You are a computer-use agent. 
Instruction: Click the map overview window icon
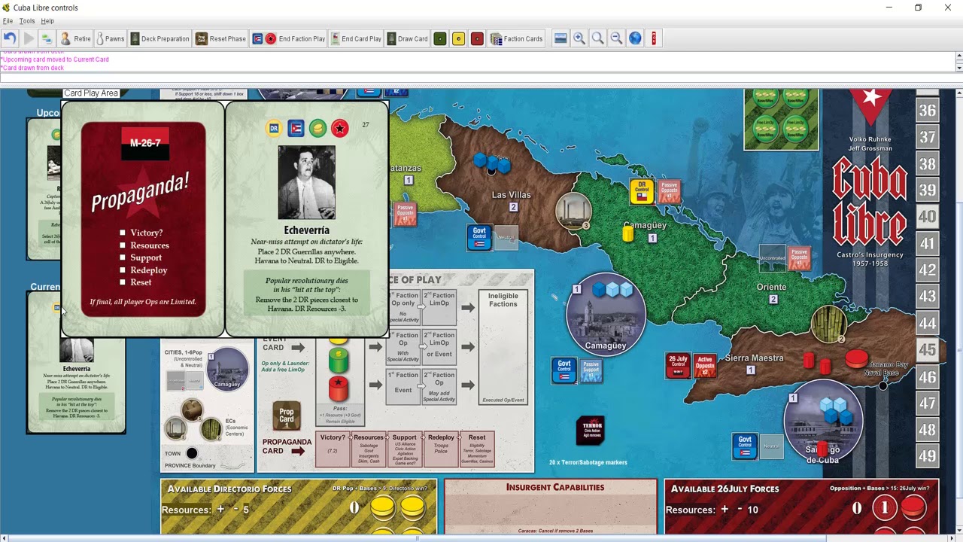tap(560, 38)
